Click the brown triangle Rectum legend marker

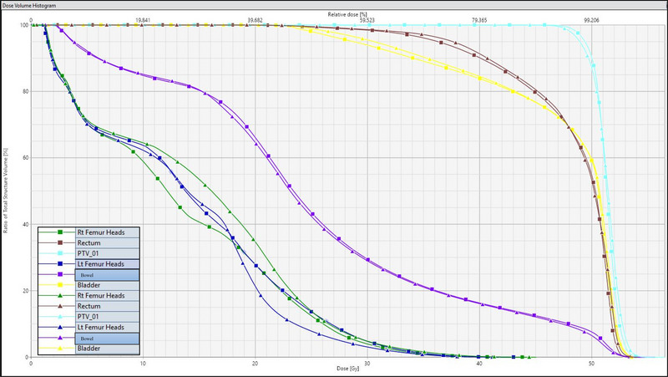point(60,306)
